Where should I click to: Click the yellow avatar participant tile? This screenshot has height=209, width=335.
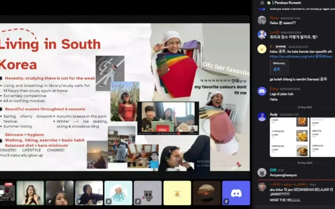pyautogui.click(x=177, y=193)
